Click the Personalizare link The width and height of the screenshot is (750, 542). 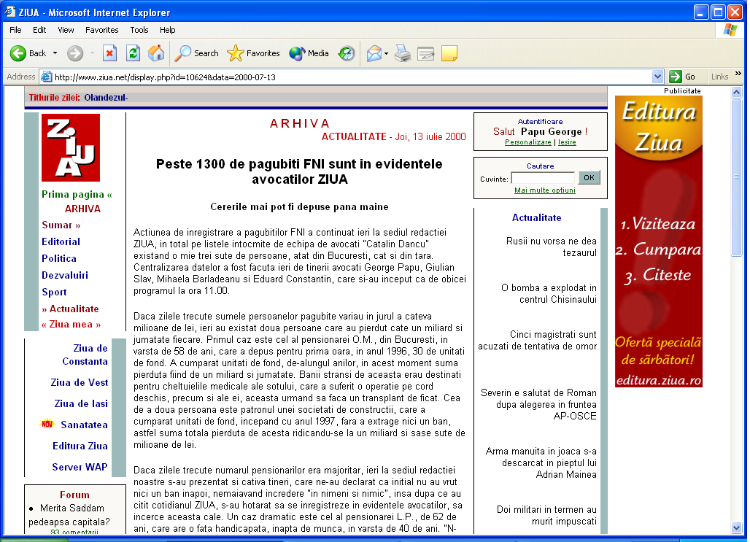[528, 142]
